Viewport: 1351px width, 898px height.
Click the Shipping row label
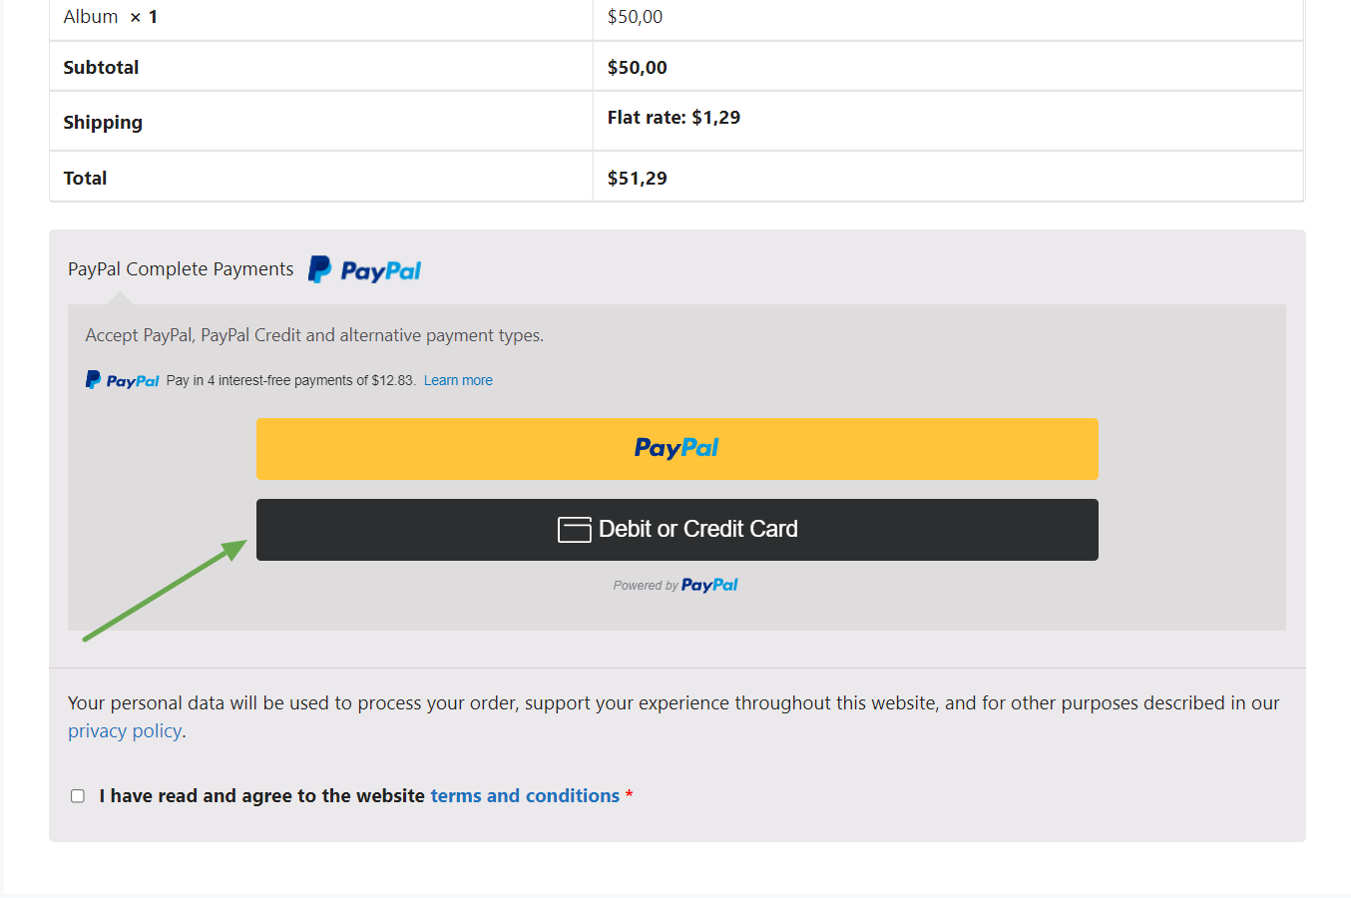click(103, 122)
